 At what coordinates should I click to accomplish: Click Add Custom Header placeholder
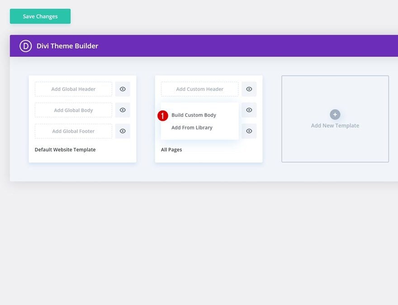point(200,89)
